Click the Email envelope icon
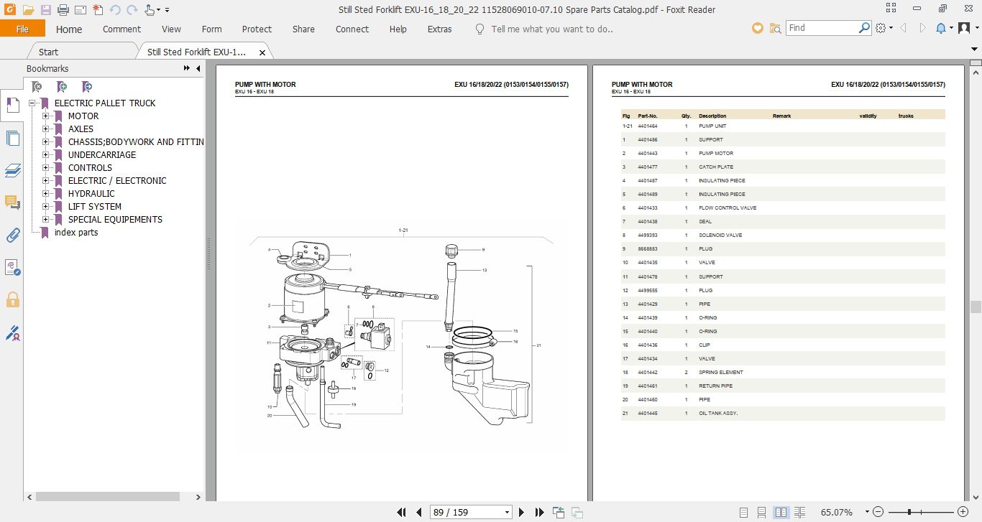Screen dimensions: 982x522 (x=80, y=10)
